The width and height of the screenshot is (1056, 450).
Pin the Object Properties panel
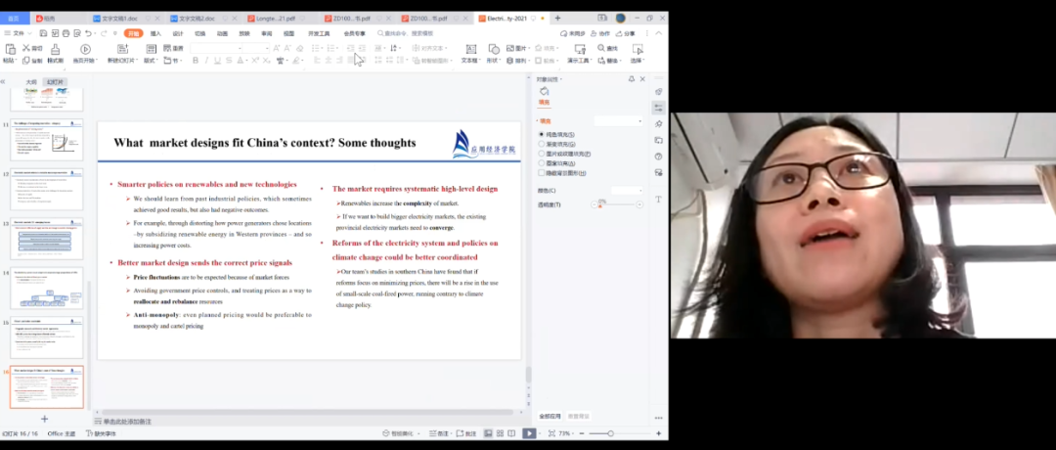(632, 79)
